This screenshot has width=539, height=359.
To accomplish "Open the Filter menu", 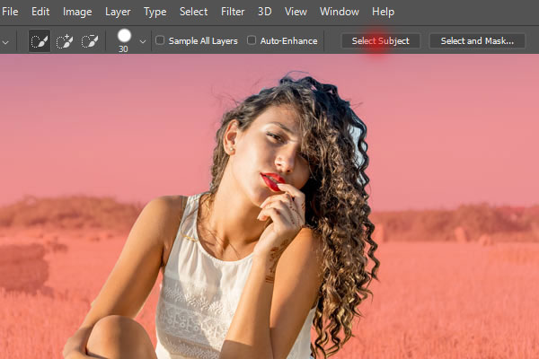I will click(x=233, y=12).
